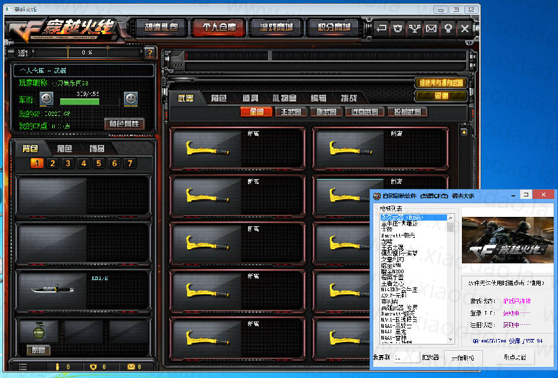Viewport: 558px width, 378px height.
Task: Select backpack slot number 2
Action: click(53, 164)
